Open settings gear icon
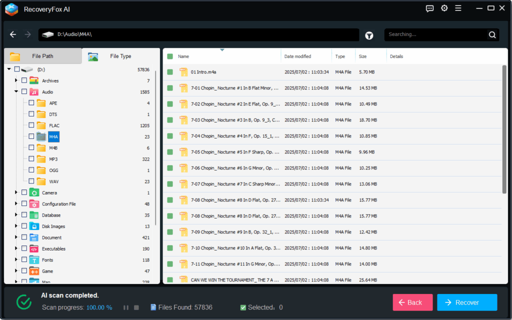The height and width of the screenshot is (320, 512). click(444, 8)
